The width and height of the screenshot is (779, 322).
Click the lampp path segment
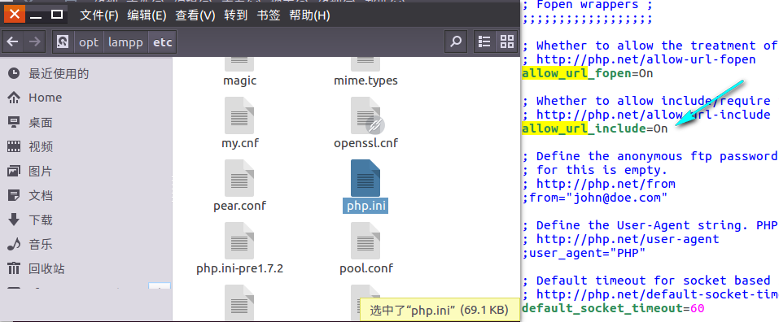125,42
